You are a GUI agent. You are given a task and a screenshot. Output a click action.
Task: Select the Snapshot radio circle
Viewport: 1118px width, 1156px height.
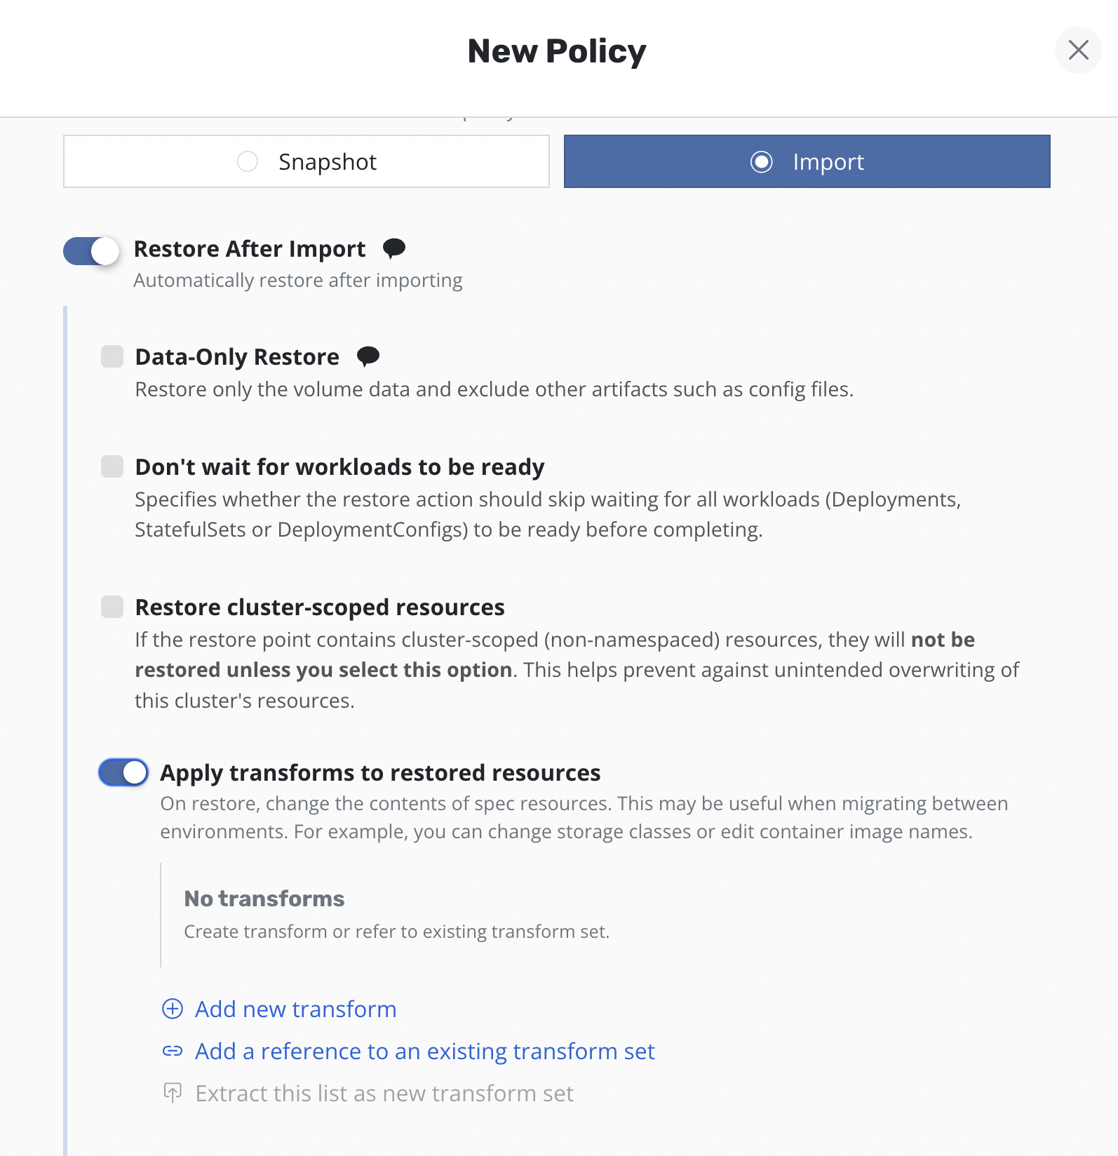click(x=248, y=161)
